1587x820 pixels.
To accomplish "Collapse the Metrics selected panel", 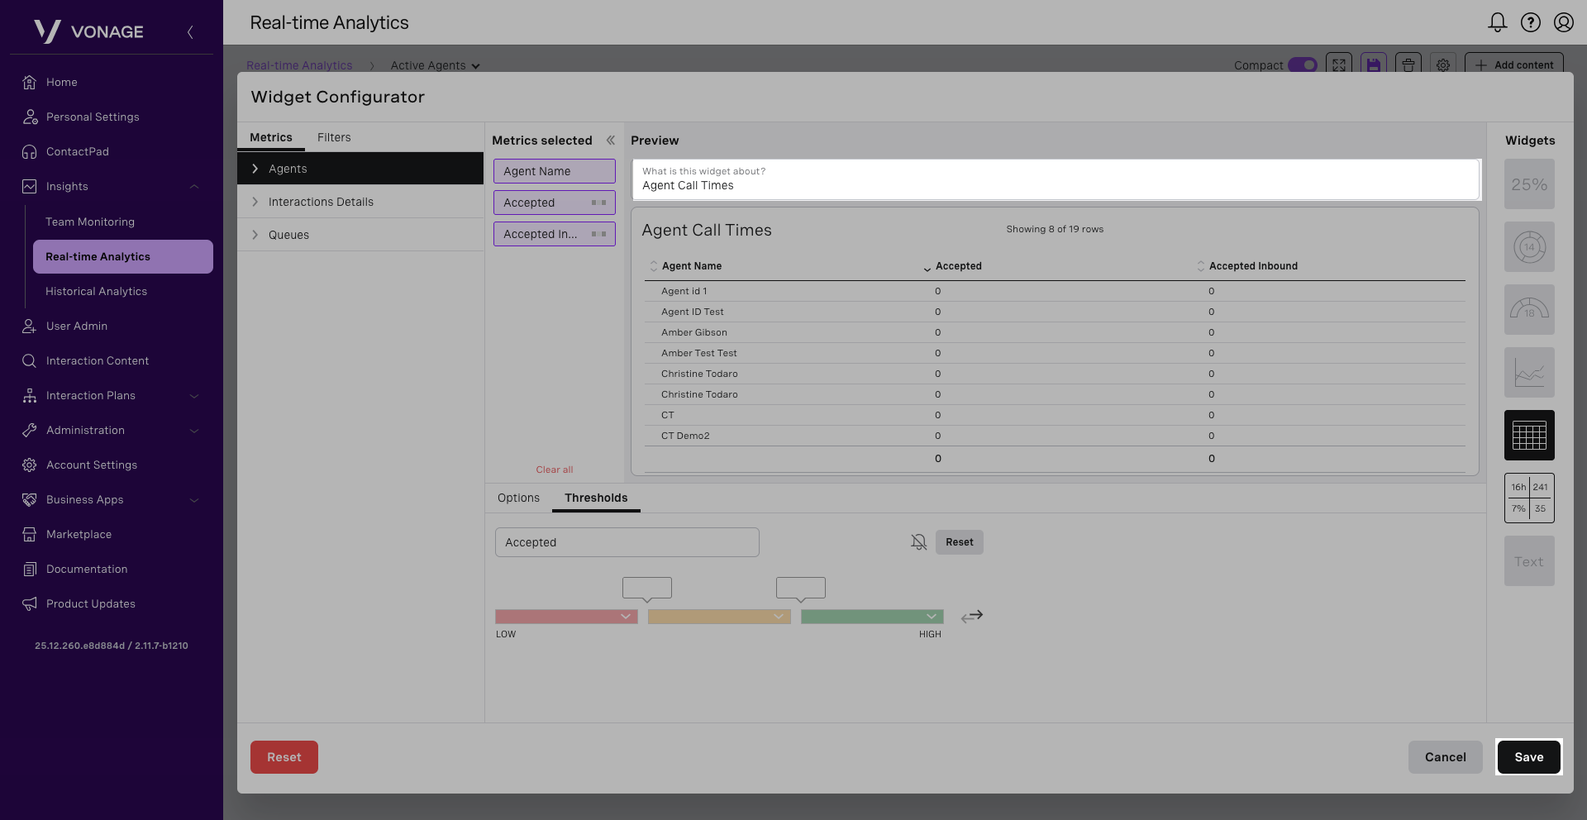I will pyautogui.click(x=611, y=141).
